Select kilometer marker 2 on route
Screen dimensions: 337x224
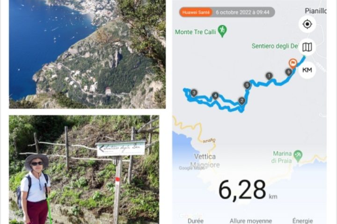[242, 101]
